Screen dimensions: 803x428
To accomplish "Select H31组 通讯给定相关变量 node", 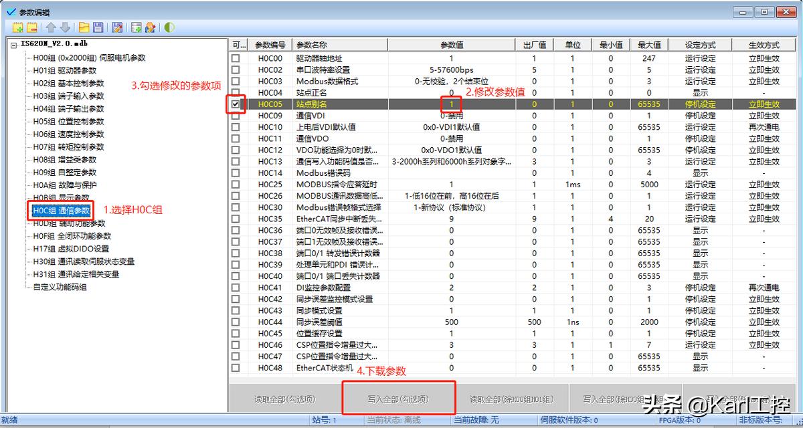I will pyautogui.click(x=76, y=274).
